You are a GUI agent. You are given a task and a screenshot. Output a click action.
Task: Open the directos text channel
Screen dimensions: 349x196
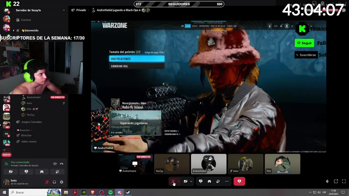(x=40, y=135)
